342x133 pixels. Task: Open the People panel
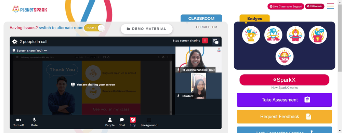pos(110,122)
